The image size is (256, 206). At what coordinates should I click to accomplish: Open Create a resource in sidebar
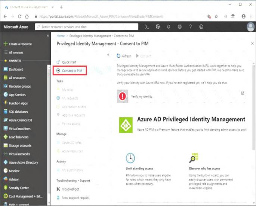coord(20,44)
